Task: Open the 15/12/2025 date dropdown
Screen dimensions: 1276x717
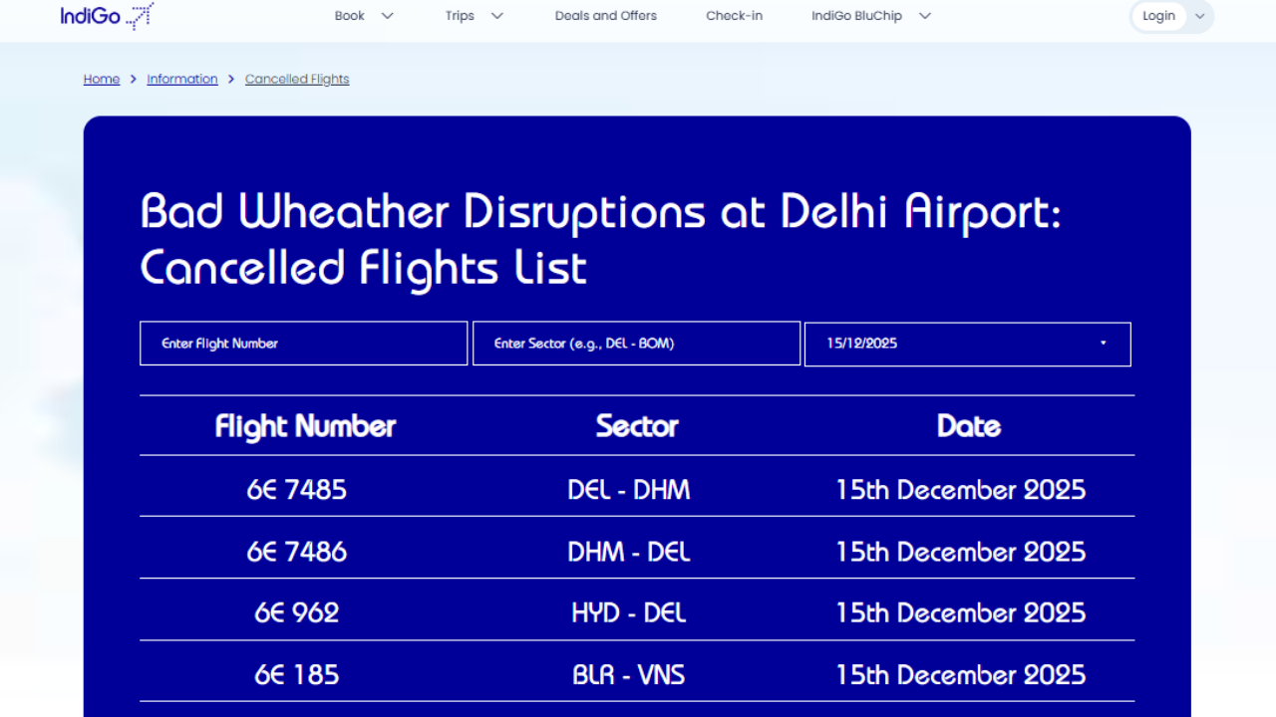Action: point(957,344)
